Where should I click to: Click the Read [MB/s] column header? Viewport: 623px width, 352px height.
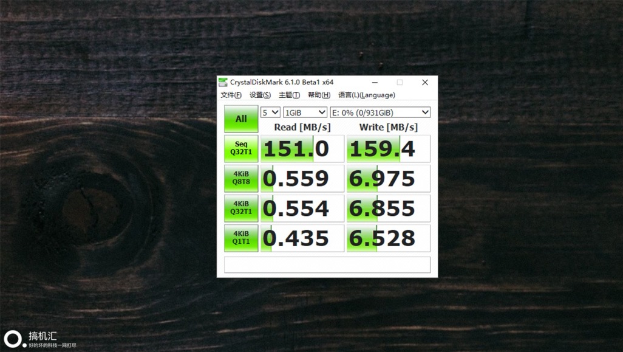pyautogui.click(x=302, y=127)
